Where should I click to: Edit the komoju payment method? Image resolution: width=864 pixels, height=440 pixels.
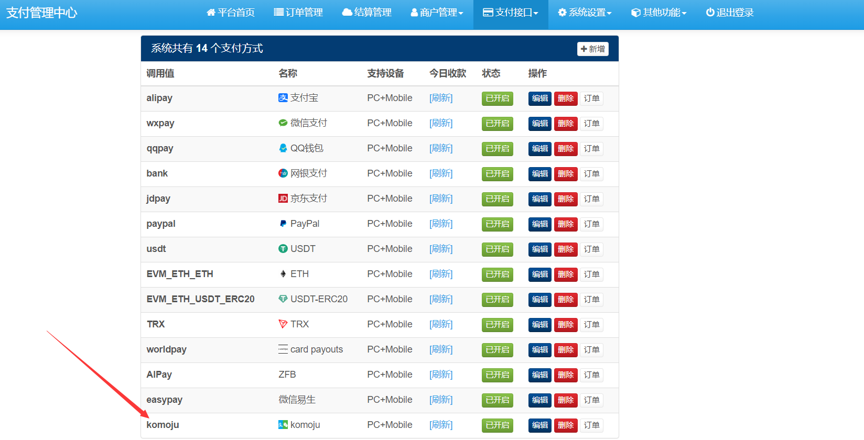click(x=540, y=425)
